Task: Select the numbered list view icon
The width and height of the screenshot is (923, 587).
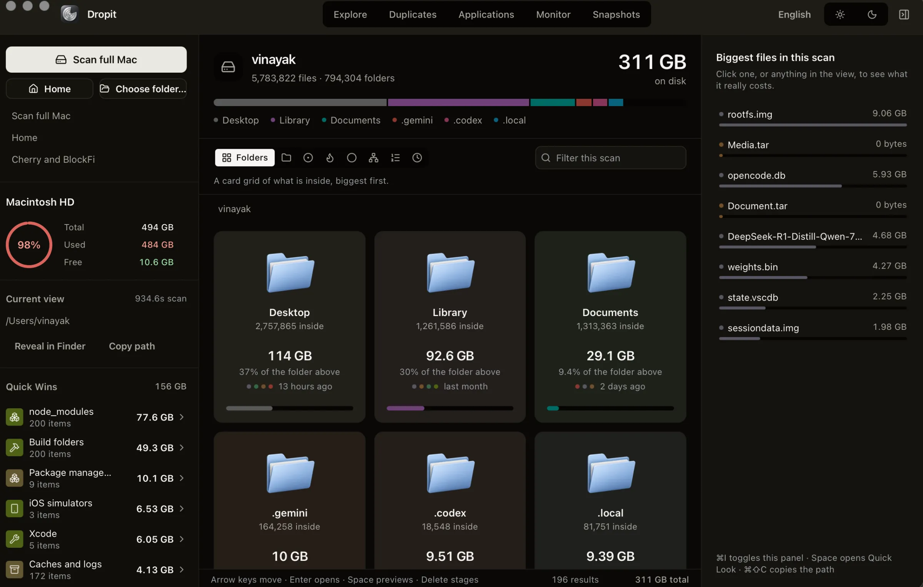Action: click(x=395, y=158)
